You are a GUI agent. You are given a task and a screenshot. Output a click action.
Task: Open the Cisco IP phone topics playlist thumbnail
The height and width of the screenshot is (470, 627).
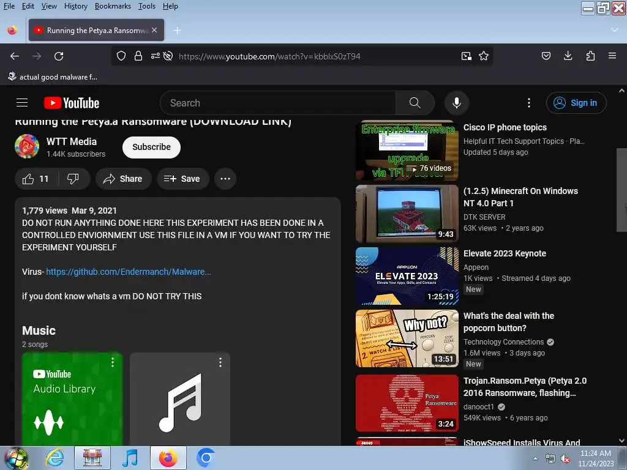pyautogui.click(x=407, y=151)
